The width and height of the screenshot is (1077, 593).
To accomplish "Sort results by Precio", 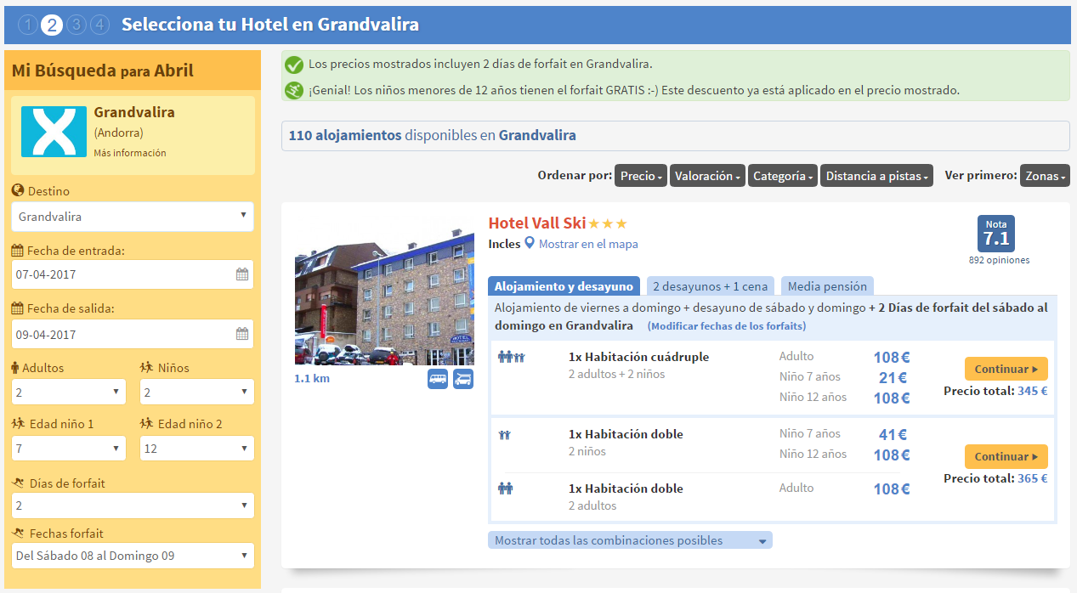I will point(641,176).
